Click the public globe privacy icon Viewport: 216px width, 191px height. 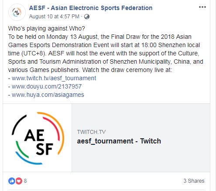pos(87,17)
